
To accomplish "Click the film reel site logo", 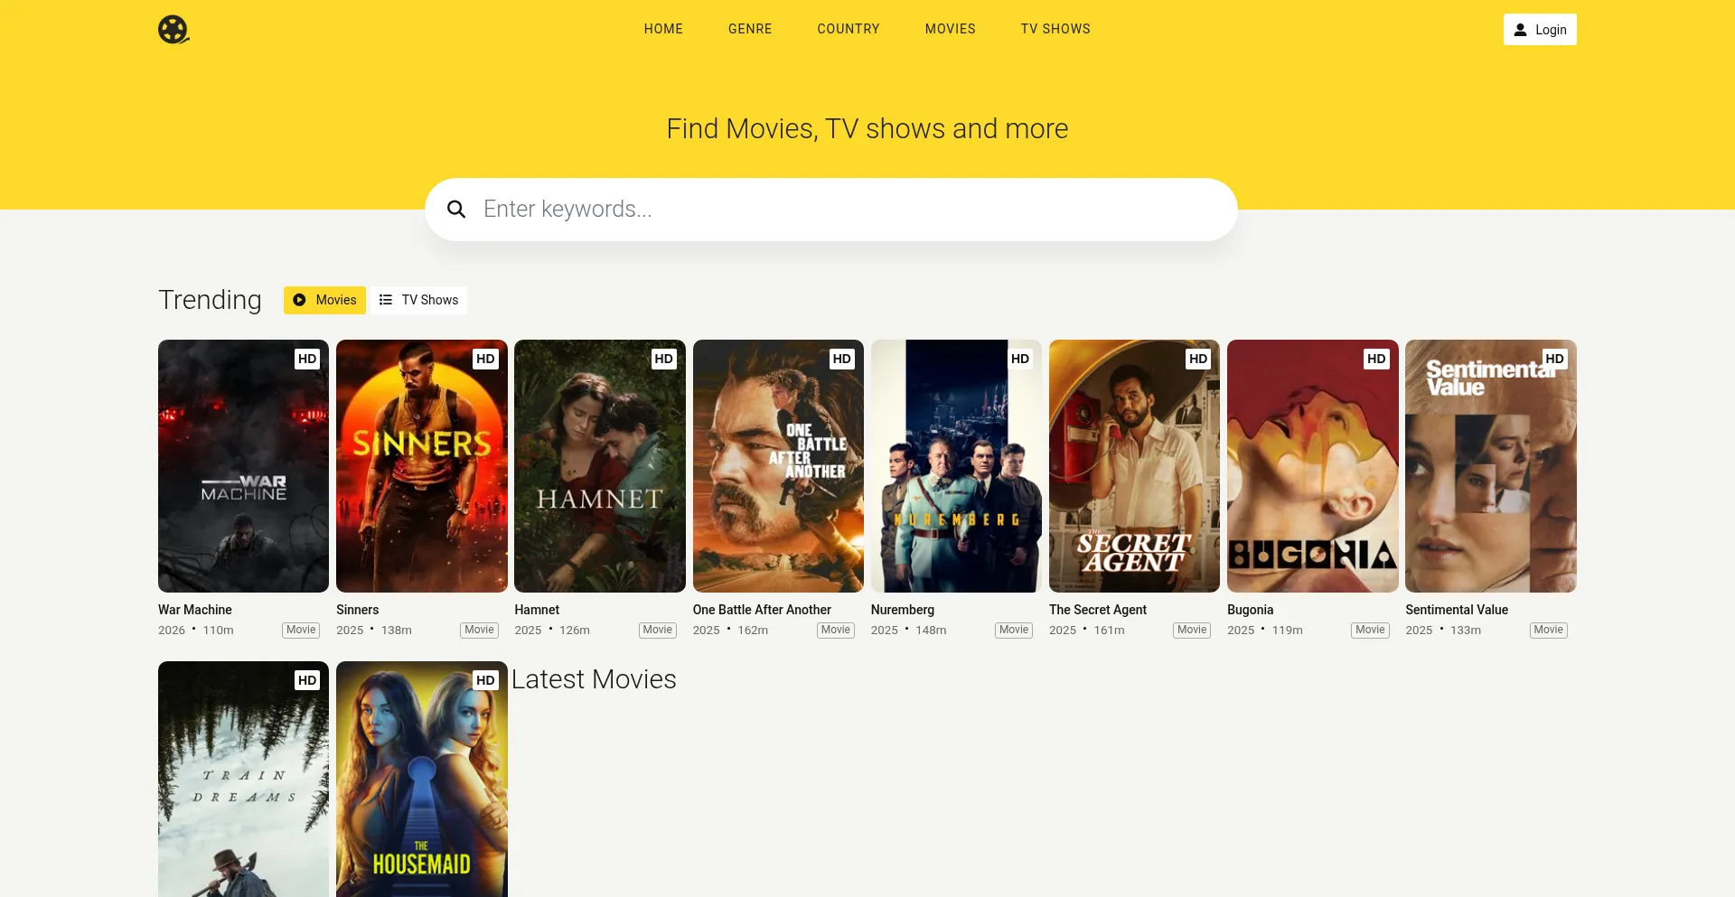I will coord(173,29).
